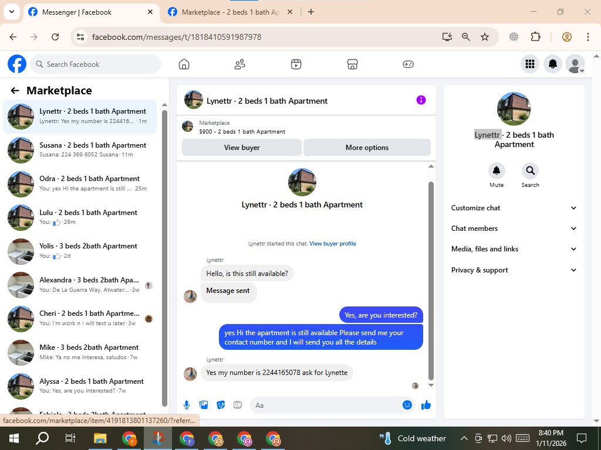
Task: Close the Marketplace browser tab
Action: pos(290,12)
